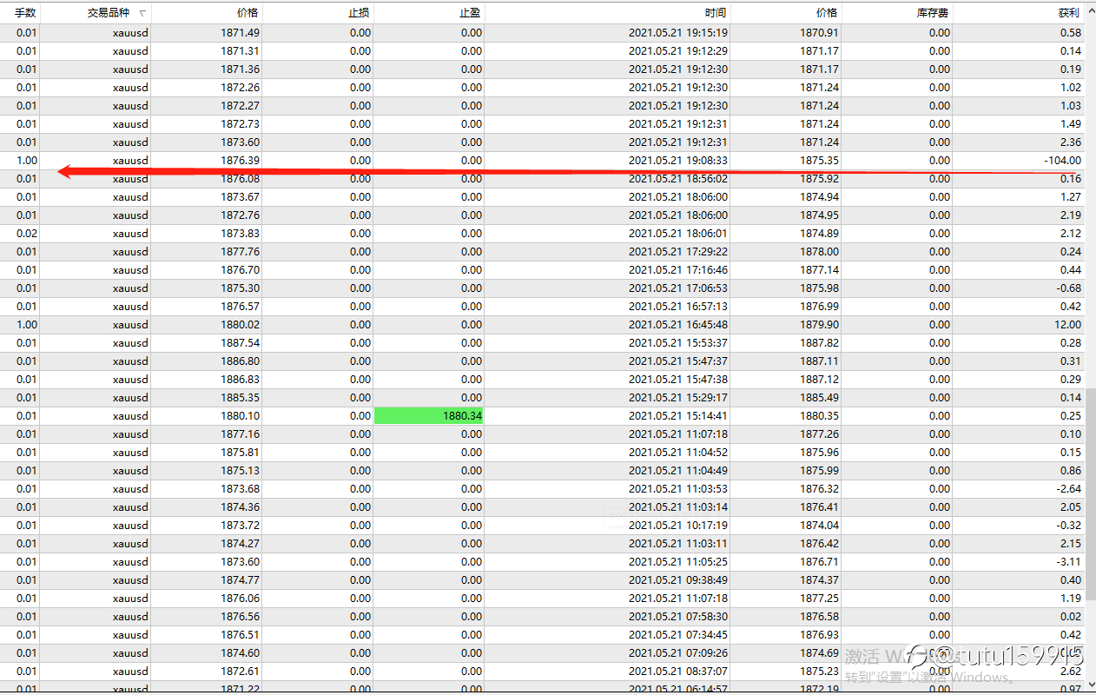Viewport: 1096px width, 695px height.
Task: Click the 手数 column header
Action: click(x=25, y=13)
